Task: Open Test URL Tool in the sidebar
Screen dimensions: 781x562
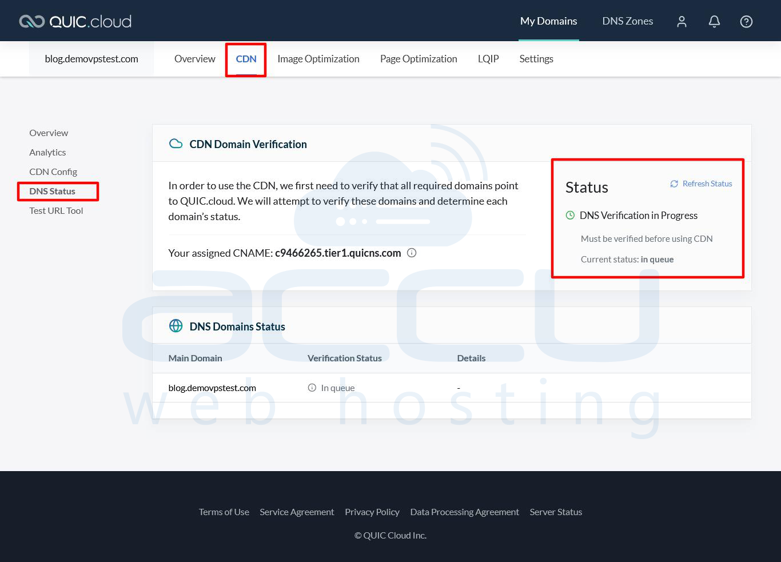Action: coord(56,210)
